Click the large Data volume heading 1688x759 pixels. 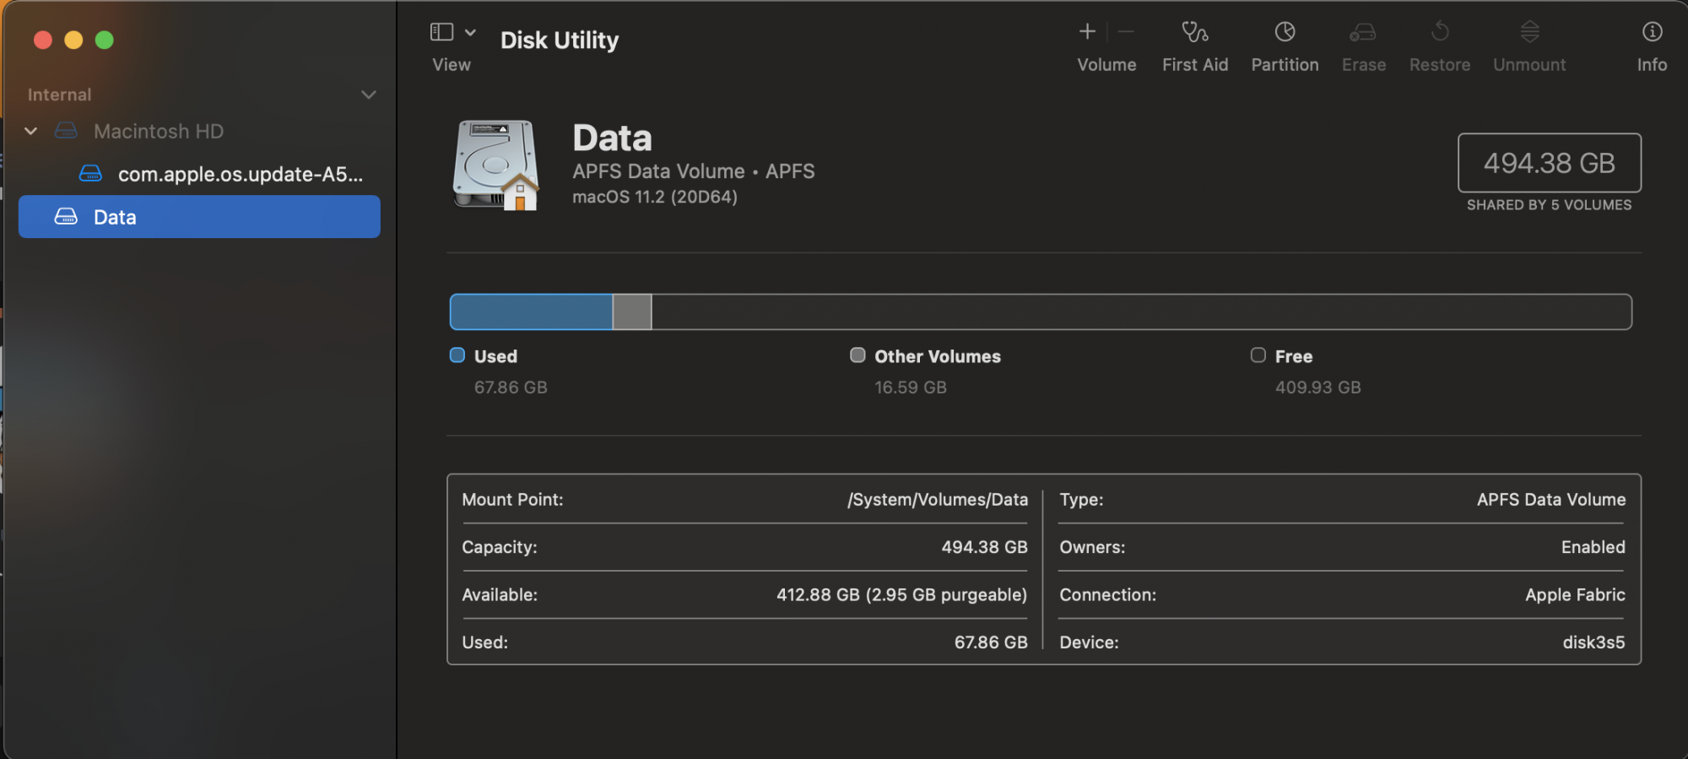[x=613, y=138]
